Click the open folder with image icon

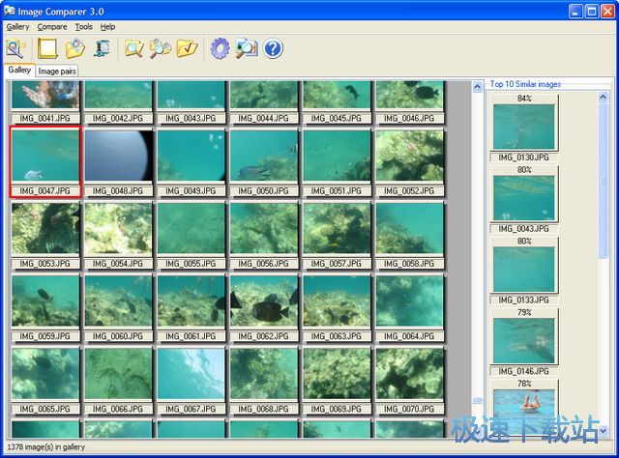point(75,48)
